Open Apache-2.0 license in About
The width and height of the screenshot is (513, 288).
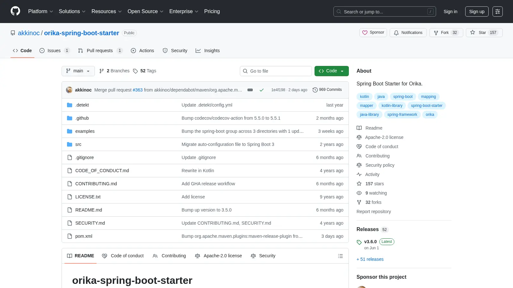tap(380, 137)
